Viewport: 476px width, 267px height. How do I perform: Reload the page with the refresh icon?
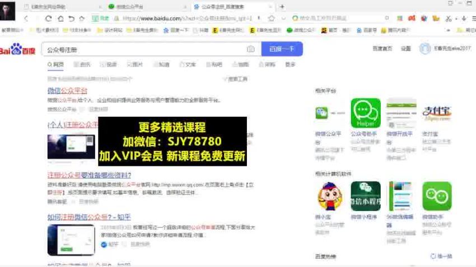coord(48,18)
